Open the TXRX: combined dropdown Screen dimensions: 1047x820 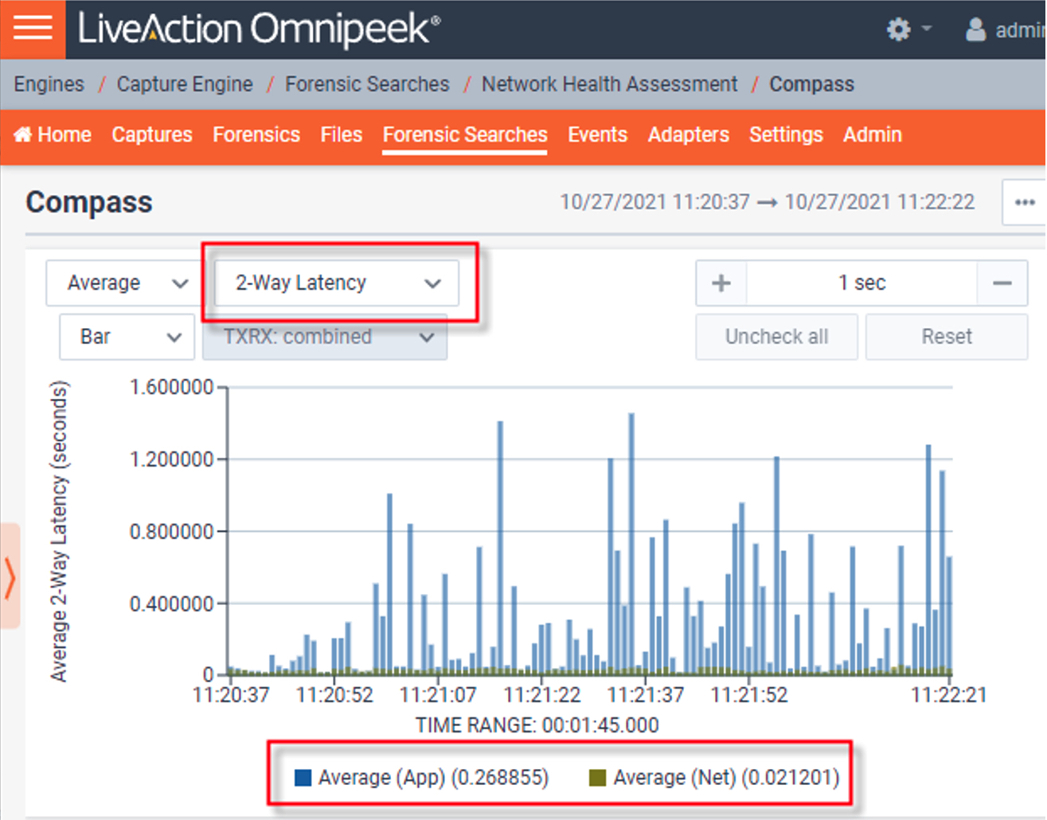pos(325,337)
